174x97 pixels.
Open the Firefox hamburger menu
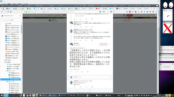tap(157, 12)
